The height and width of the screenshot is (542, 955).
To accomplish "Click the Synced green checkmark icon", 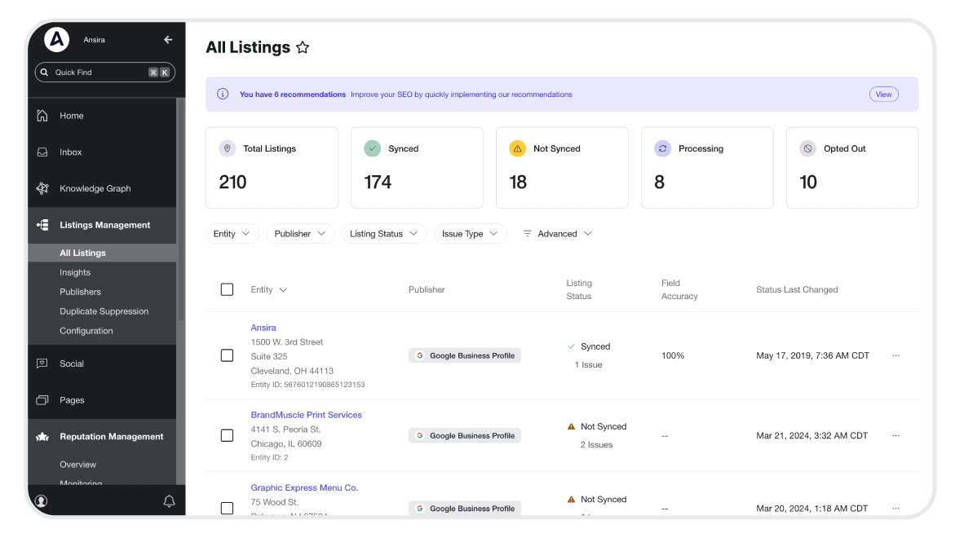I will 372,148.
